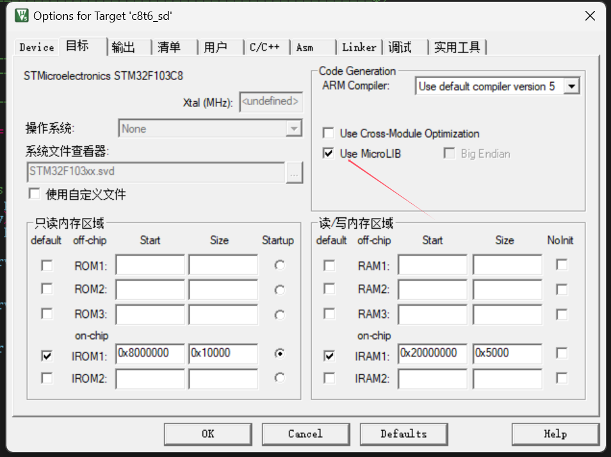Open Help for this dialog
This screenshot has width=611, height=457.
click(555, 434)
